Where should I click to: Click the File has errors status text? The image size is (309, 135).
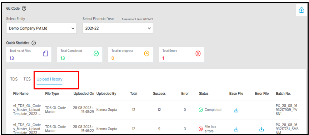coord(210,129)
